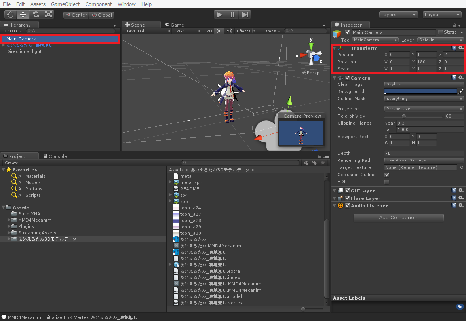Select the Scale tool
The height and width of the screenshot is (321, 466).
[x=48, y=15]
